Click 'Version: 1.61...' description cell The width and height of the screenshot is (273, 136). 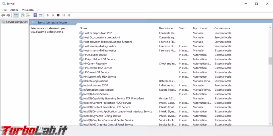167,98
